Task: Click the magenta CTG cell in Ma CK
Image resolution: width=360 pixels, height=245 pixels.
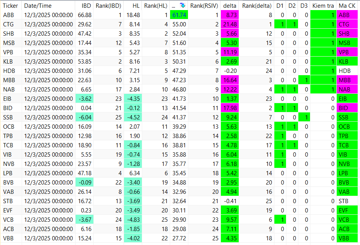Action: (x=347, y=24)
